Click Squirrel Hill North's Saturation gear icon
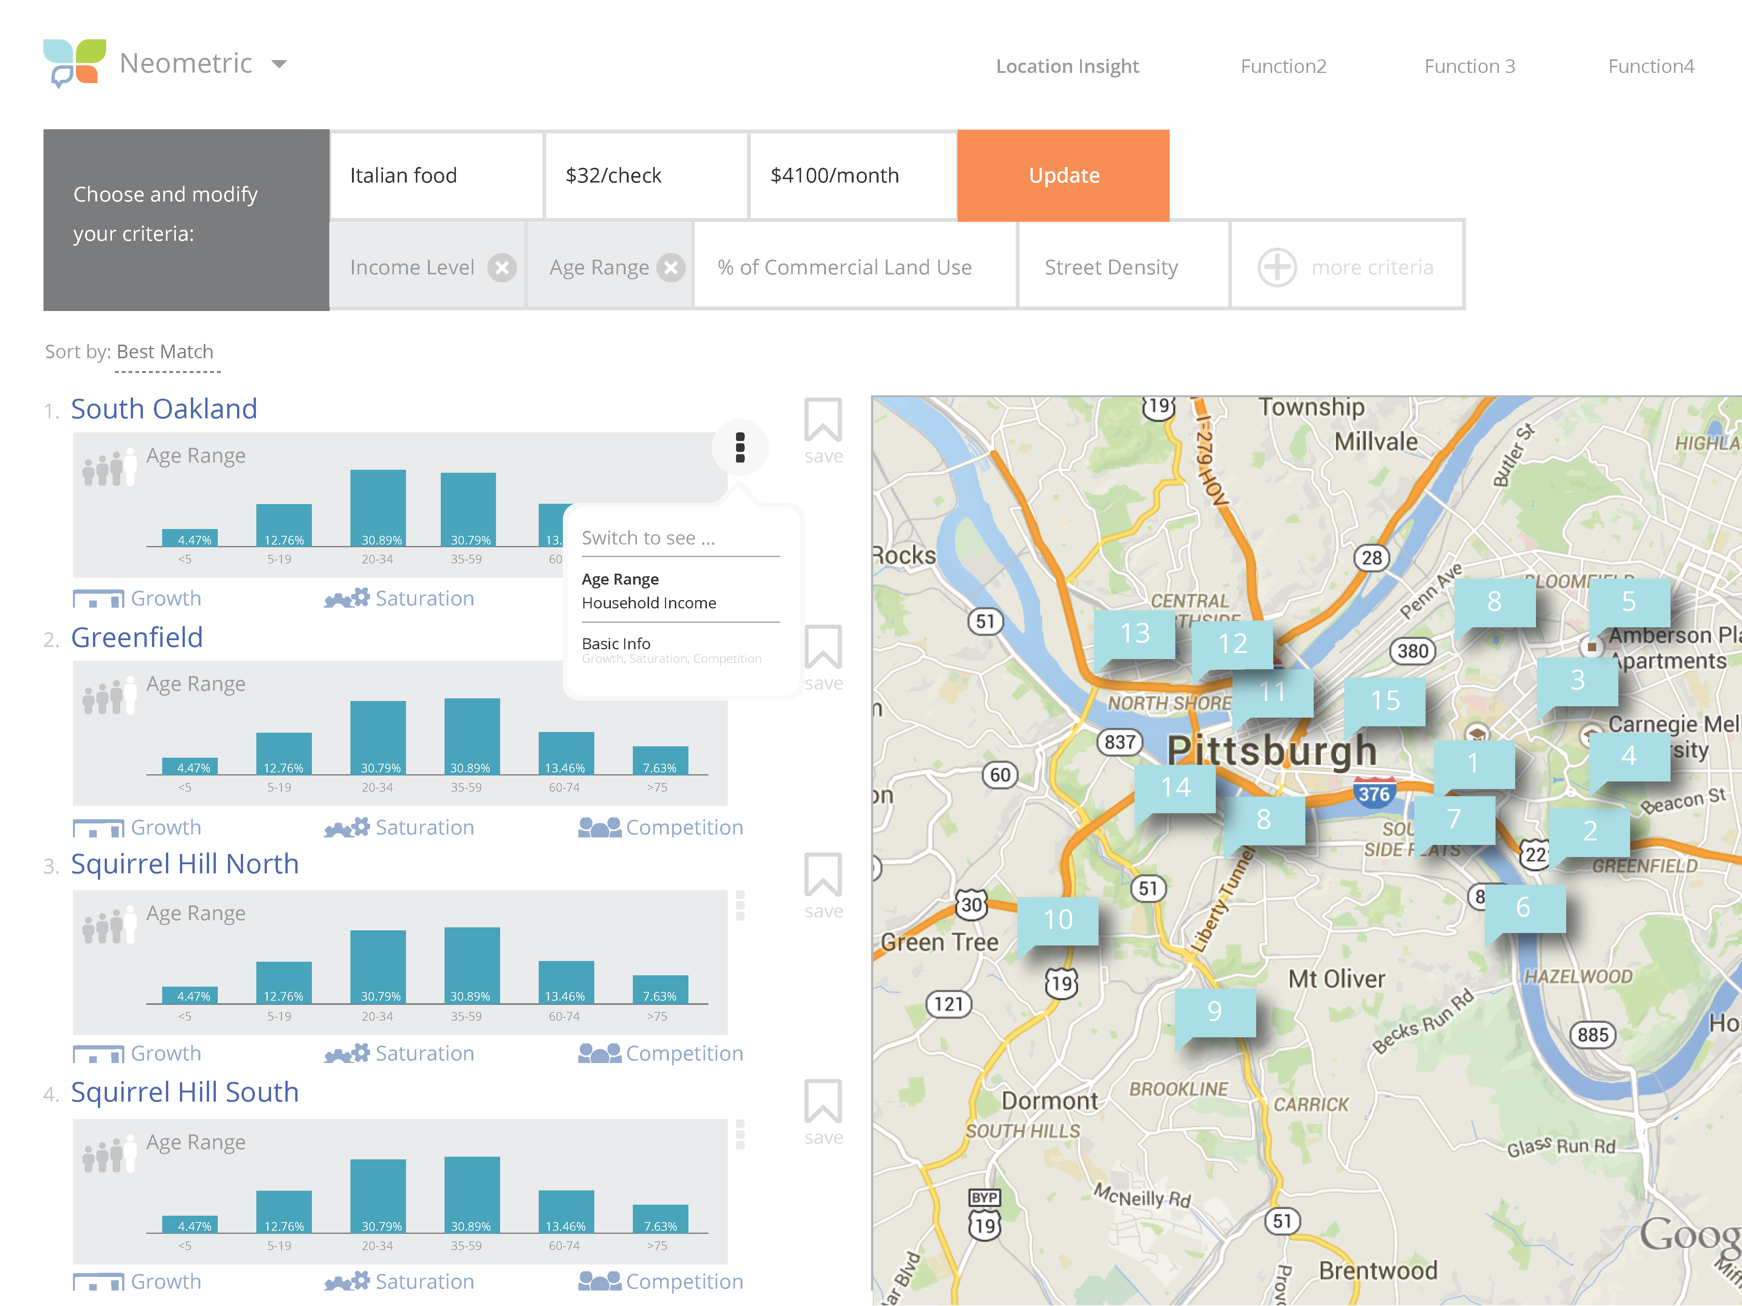1742x1306 pixels. click(x=347, y=1053)
